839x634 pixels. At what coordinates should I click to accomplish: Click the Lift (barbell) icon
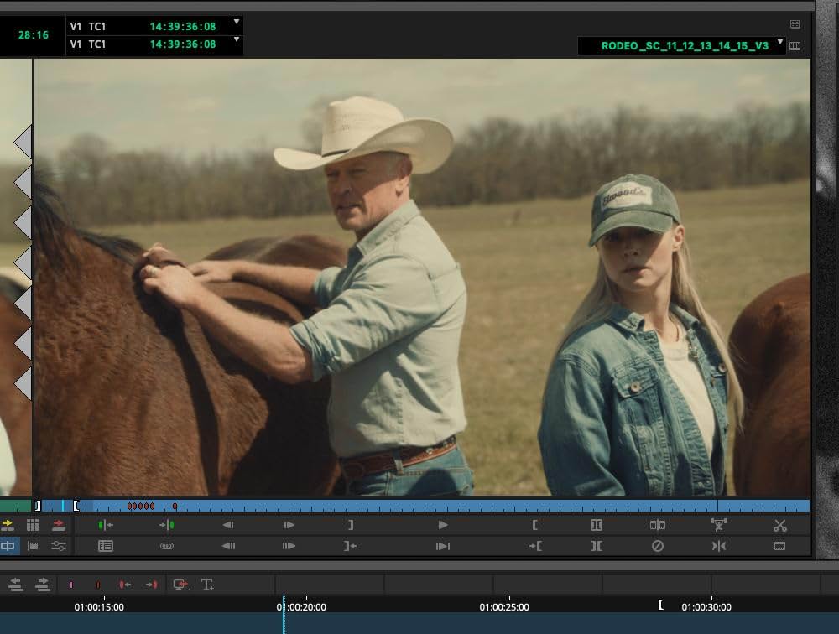pos(718,526)
